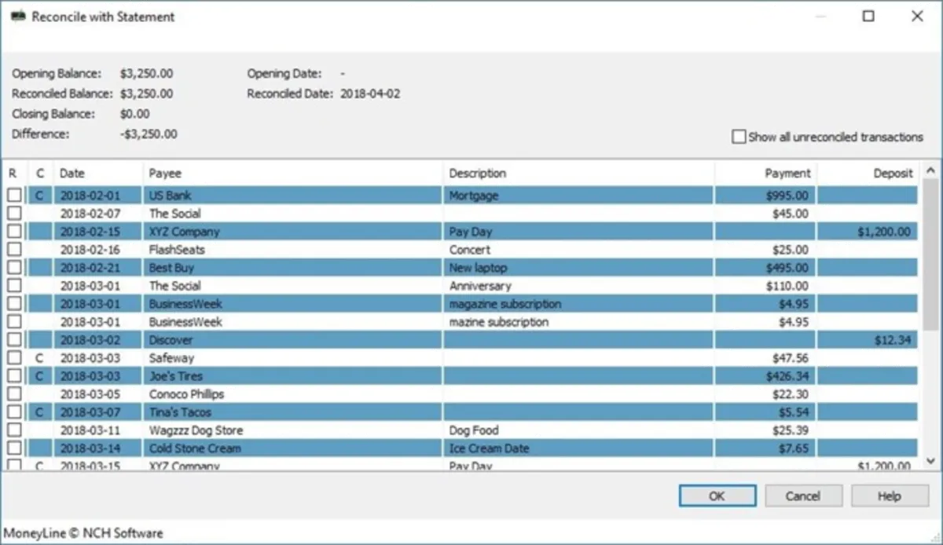Click the R column header
The image size is (943, 545).
[14, 173]
